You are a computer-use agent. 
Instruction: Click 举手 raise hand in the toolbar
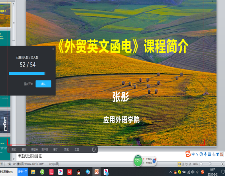(55, 149)
